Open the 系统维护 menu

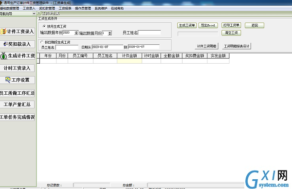(x=101, y=8)
